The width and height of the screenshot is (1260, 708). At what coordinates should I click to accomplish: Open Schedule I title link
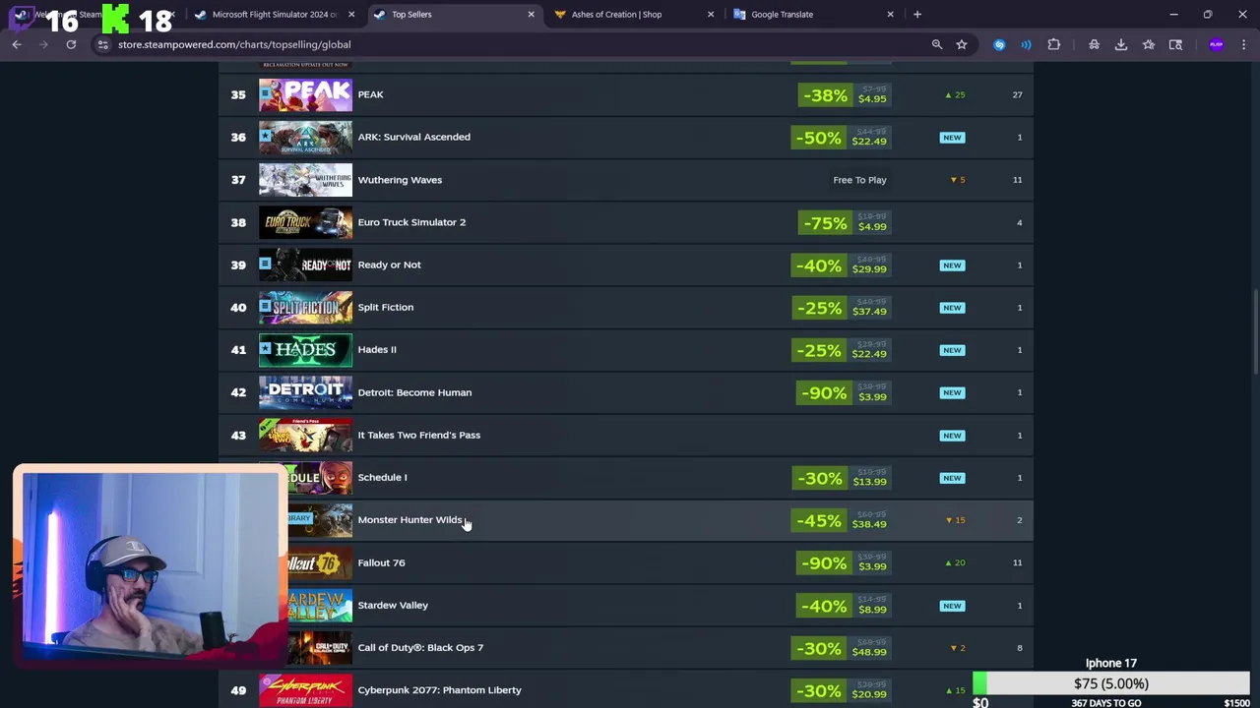(382, 477)
